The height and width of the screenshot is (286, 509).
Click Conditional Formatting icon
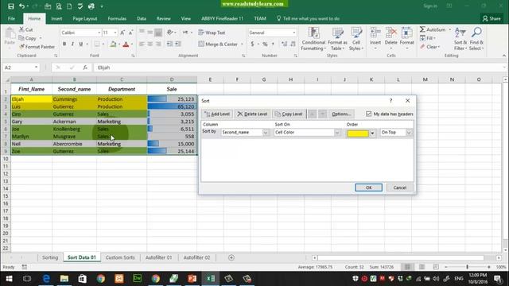tap(313, 39)
